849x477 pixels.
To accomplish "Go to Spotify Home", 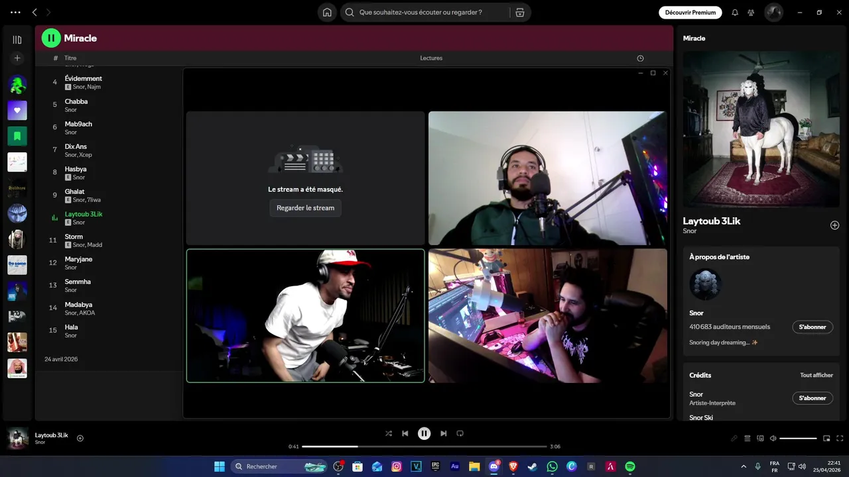I will point(327,12).
